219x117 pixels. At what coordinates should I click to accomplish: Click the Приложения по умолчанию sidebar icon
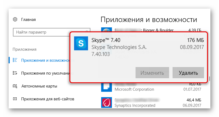pos(15,73)
